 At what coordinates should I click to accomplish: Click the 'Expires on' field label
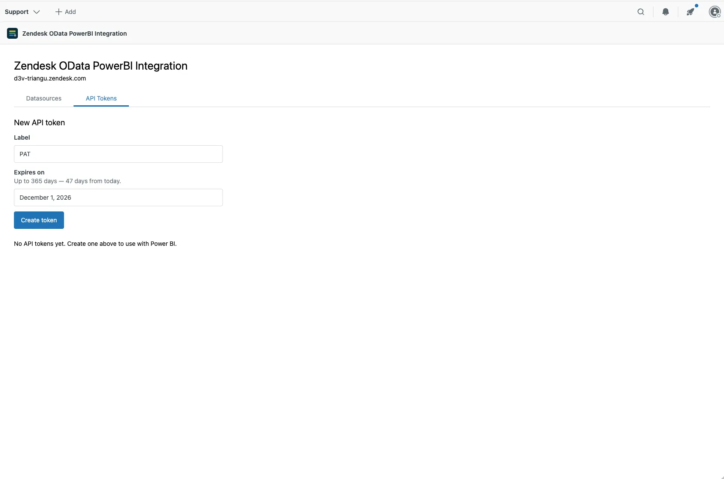[29, 172]
